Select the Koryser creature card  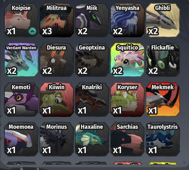tap(127, 99)
